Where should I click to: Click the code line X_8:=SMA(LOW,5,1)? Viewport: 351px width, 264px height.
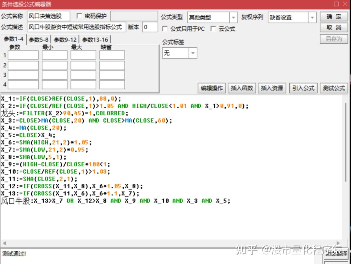[34, 157]
